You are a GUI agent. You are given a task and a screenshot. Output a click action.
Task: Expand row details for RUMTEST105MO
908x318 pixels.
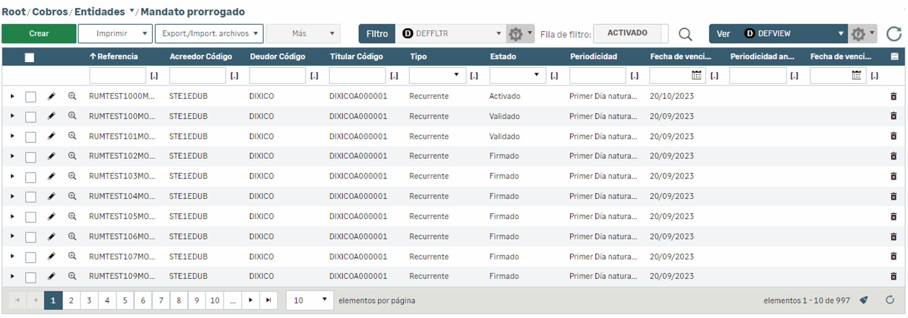(12, 216)
